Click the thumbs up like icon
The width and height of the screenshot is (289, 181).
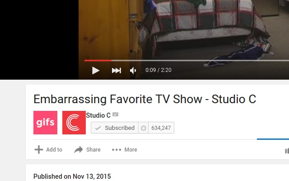[x=287, y=151]
